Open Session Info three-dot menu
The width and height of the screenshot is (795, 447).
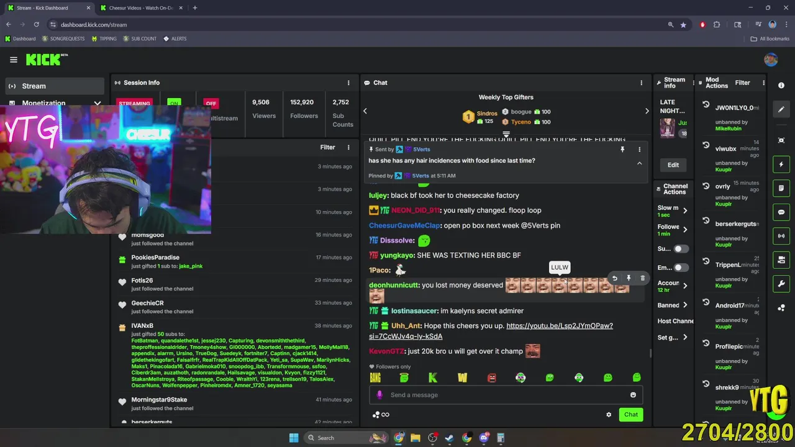pos(348,83)
